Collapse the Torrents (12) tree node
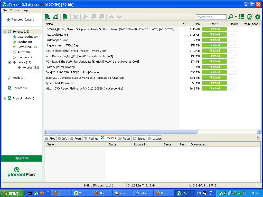Viewport: 263px width, 197px height. (5, 32)
